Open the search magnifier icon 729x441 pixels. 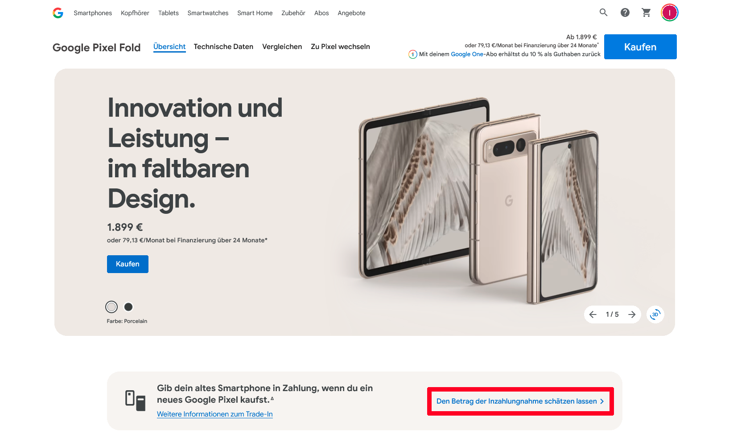603,12
